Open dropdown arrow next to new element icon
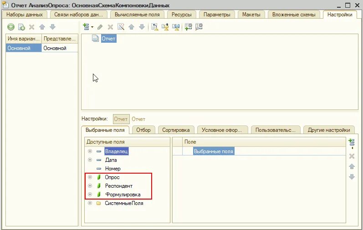Viewport: 363px width, 230px height. pos(92,27)
